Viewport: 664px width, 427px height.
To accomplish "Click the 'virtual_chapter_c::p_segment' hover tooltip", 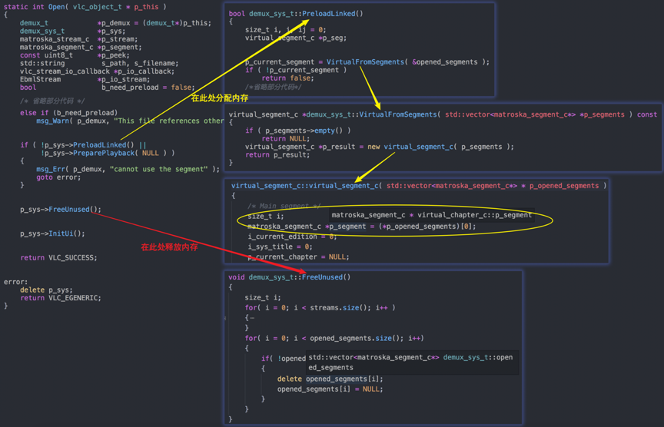I will click(431, 215).
